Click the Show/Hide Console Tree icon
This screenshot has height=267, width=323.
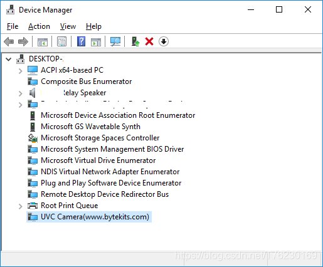coord(43,42)
